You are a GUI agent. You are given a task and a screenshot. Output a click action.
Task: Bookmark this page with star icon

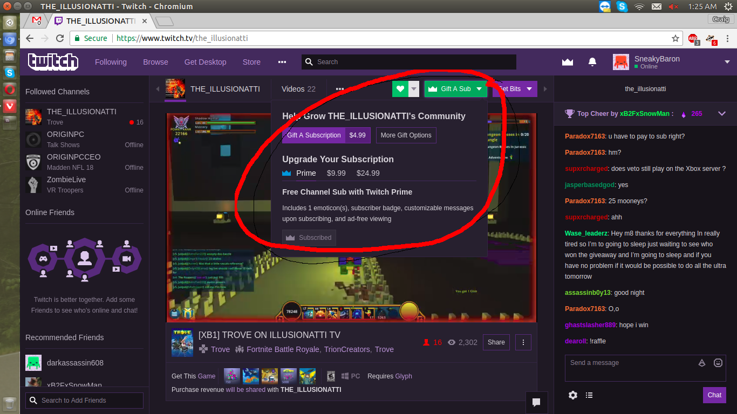click(675, 38)
